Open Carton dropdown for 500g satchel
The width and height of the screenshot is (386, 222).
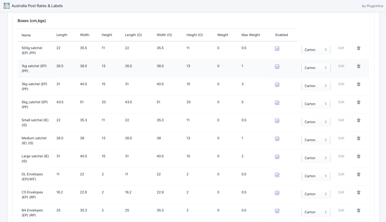pos(316,50)
